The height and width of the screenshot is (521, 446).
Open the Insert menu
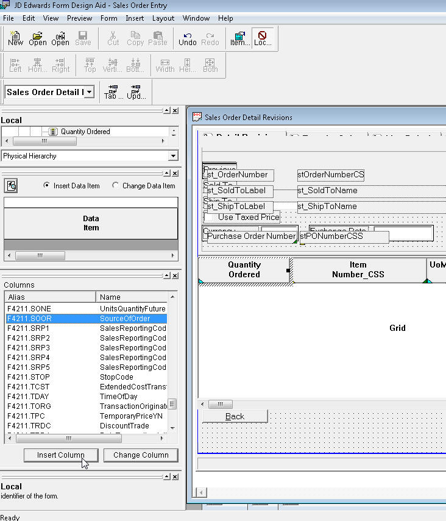point(135,18)
